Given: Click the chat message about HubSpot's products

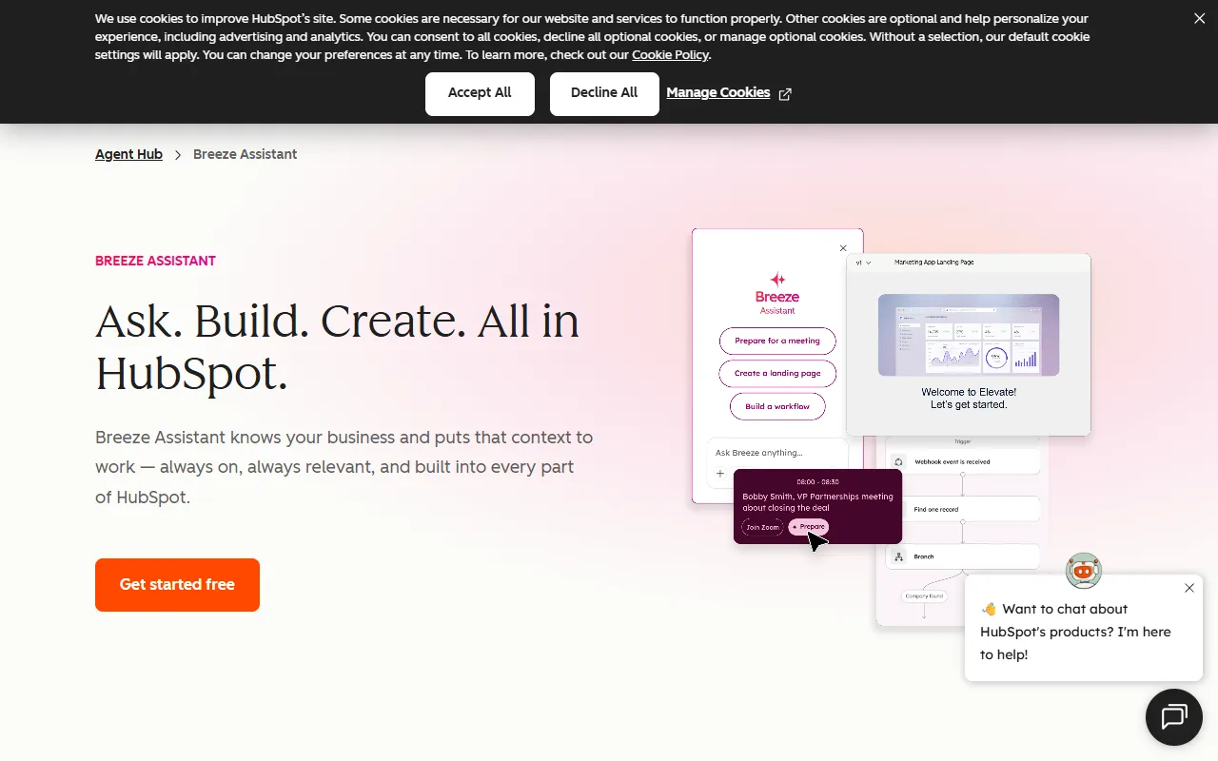Looking at the screenshot, I should (1076, 632).
